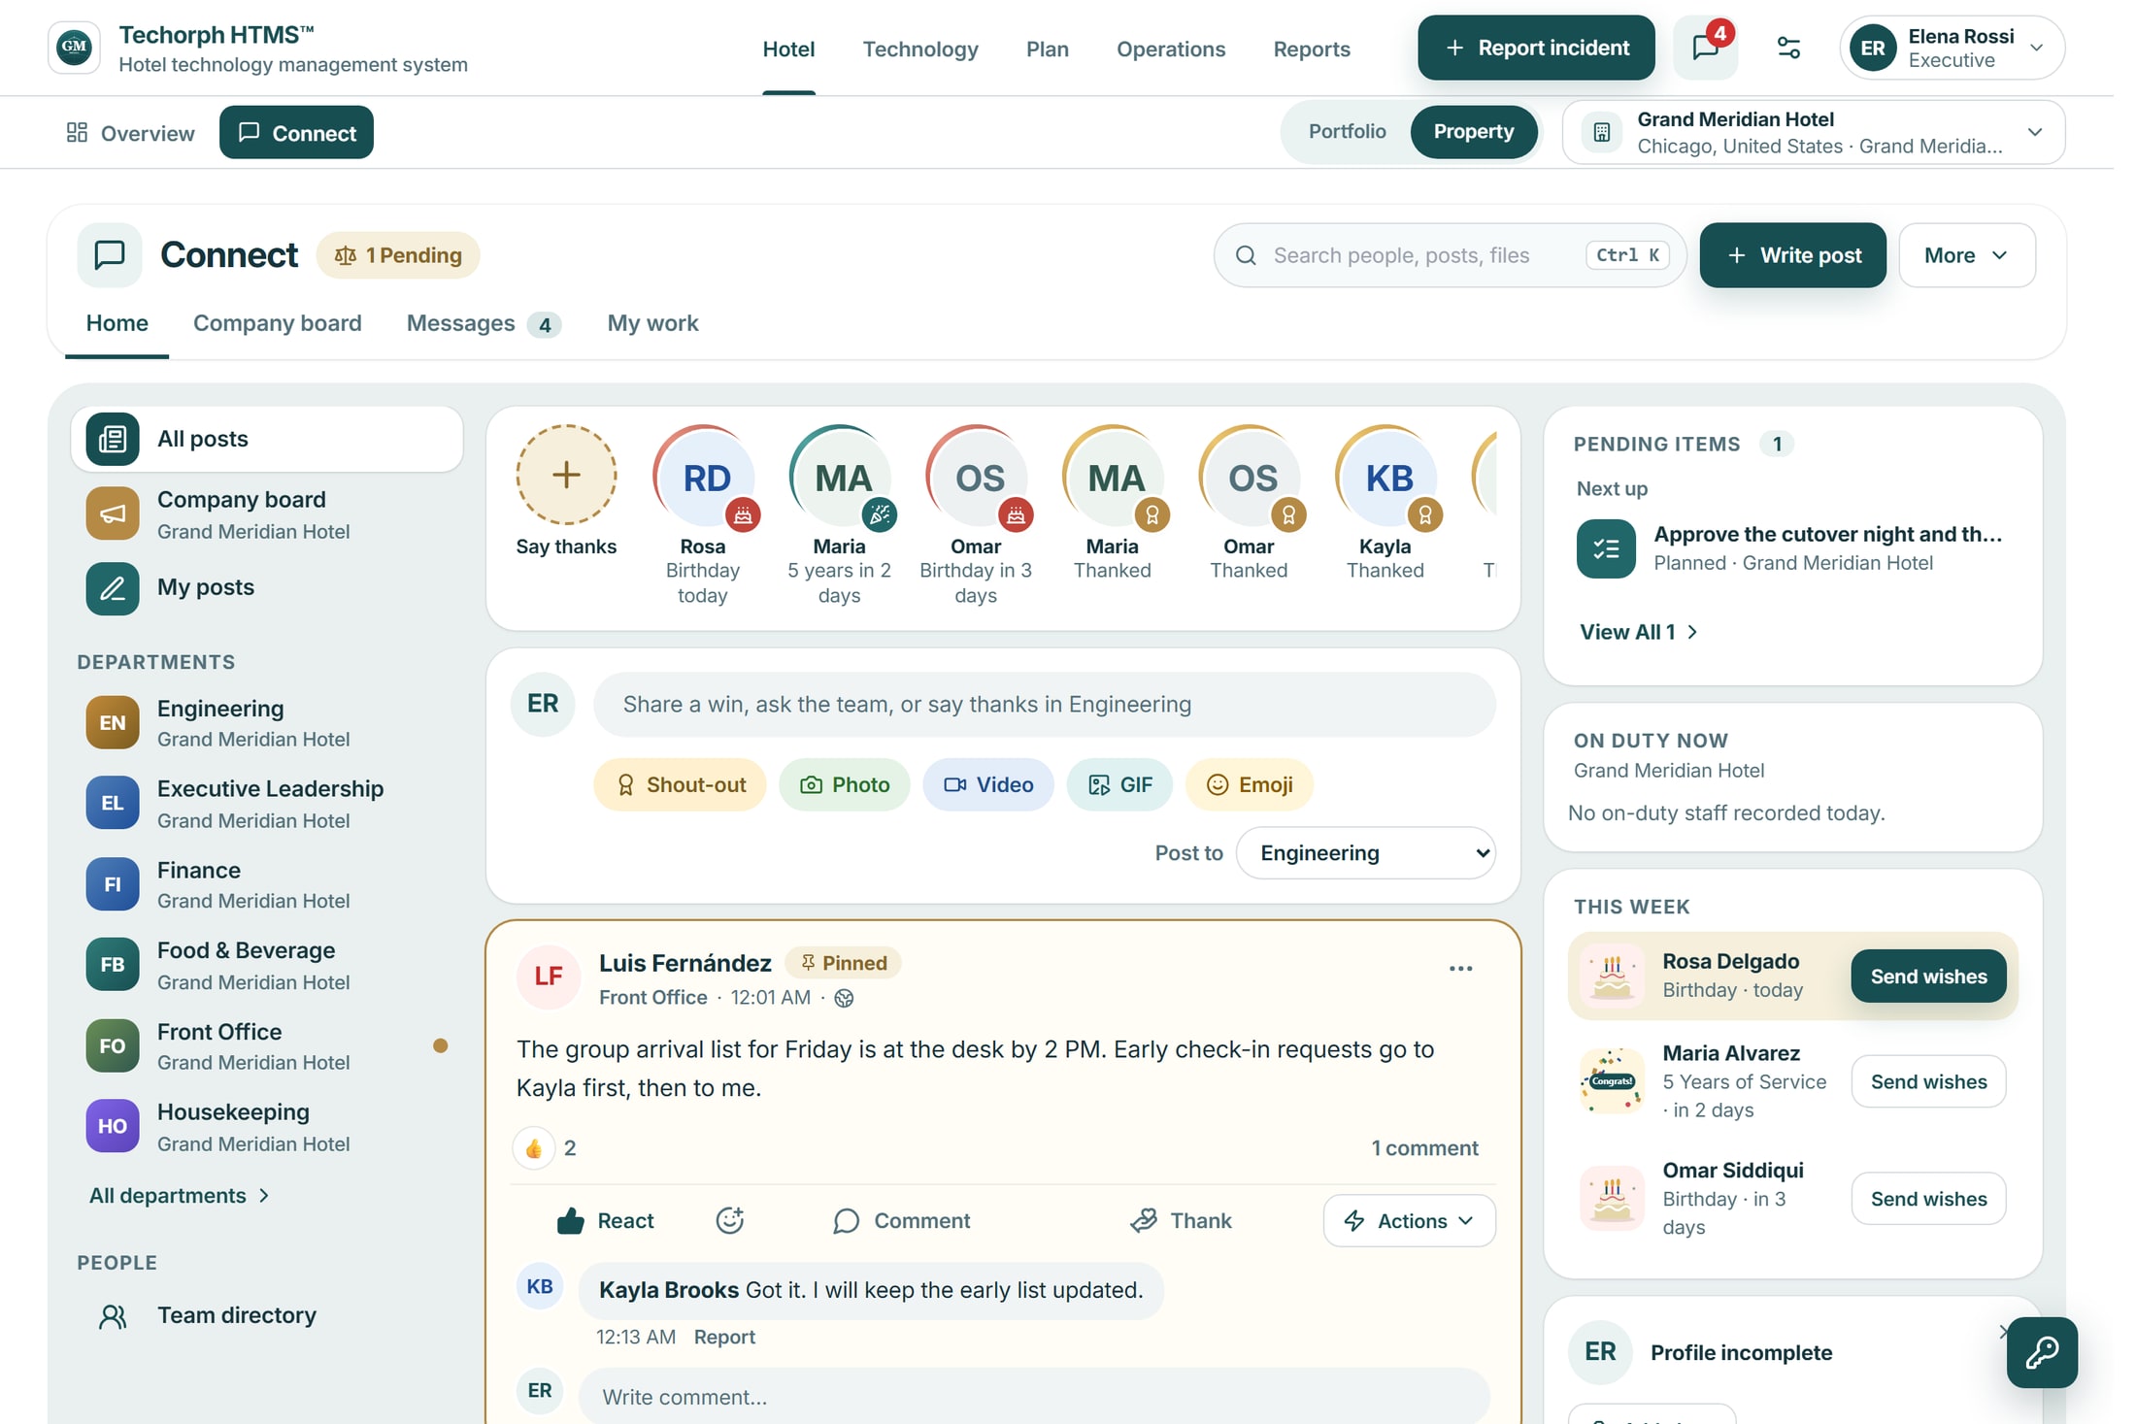This screenshot has width=2136, height=1424.
Task: Open the filter settings sliders icon
Action: click(1788, 48)
